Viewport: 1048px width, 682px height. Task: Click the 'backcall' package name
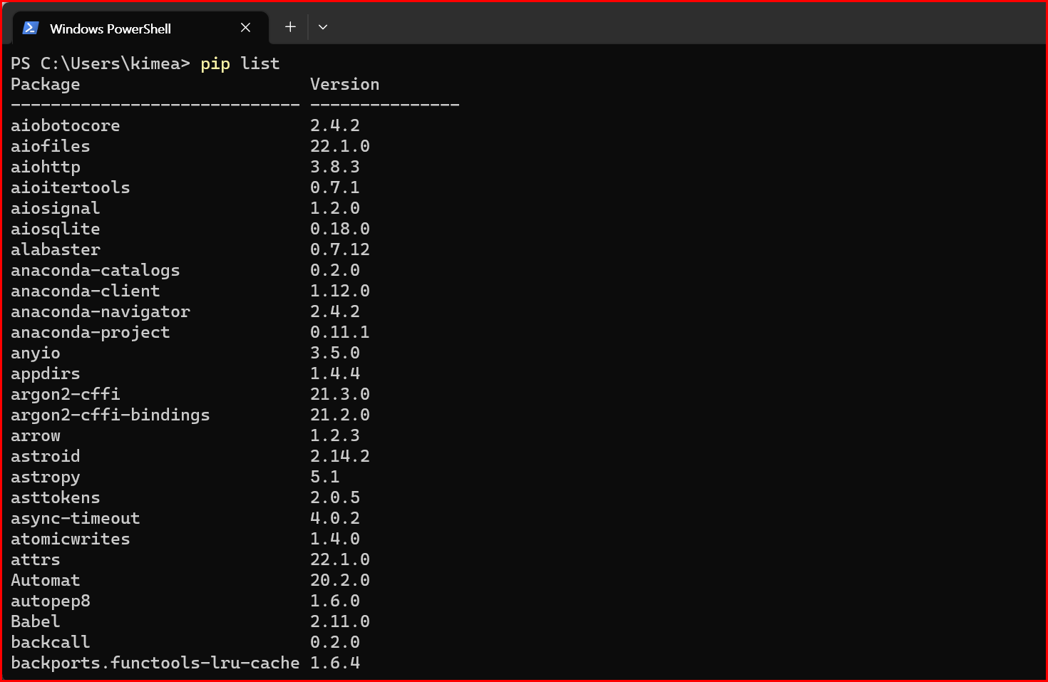pyautogui.click(x=50, y=642)
